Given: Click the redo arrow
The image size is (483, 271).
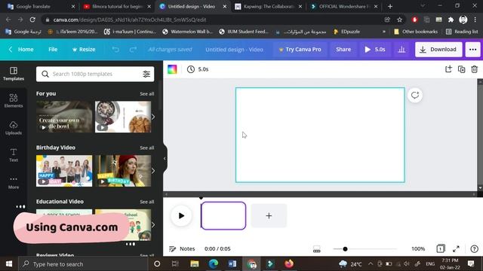Looking at the screenshot, I should coord(133,50).
